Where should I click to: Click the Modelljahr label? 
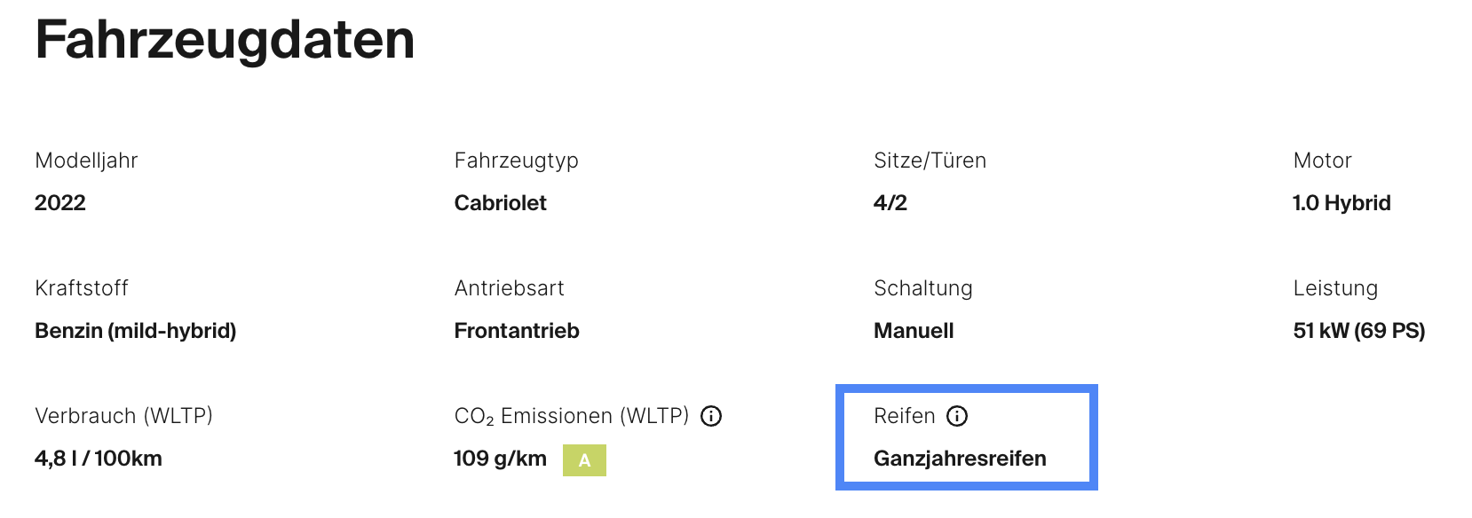pyautogui.click(x=86, y=161)
